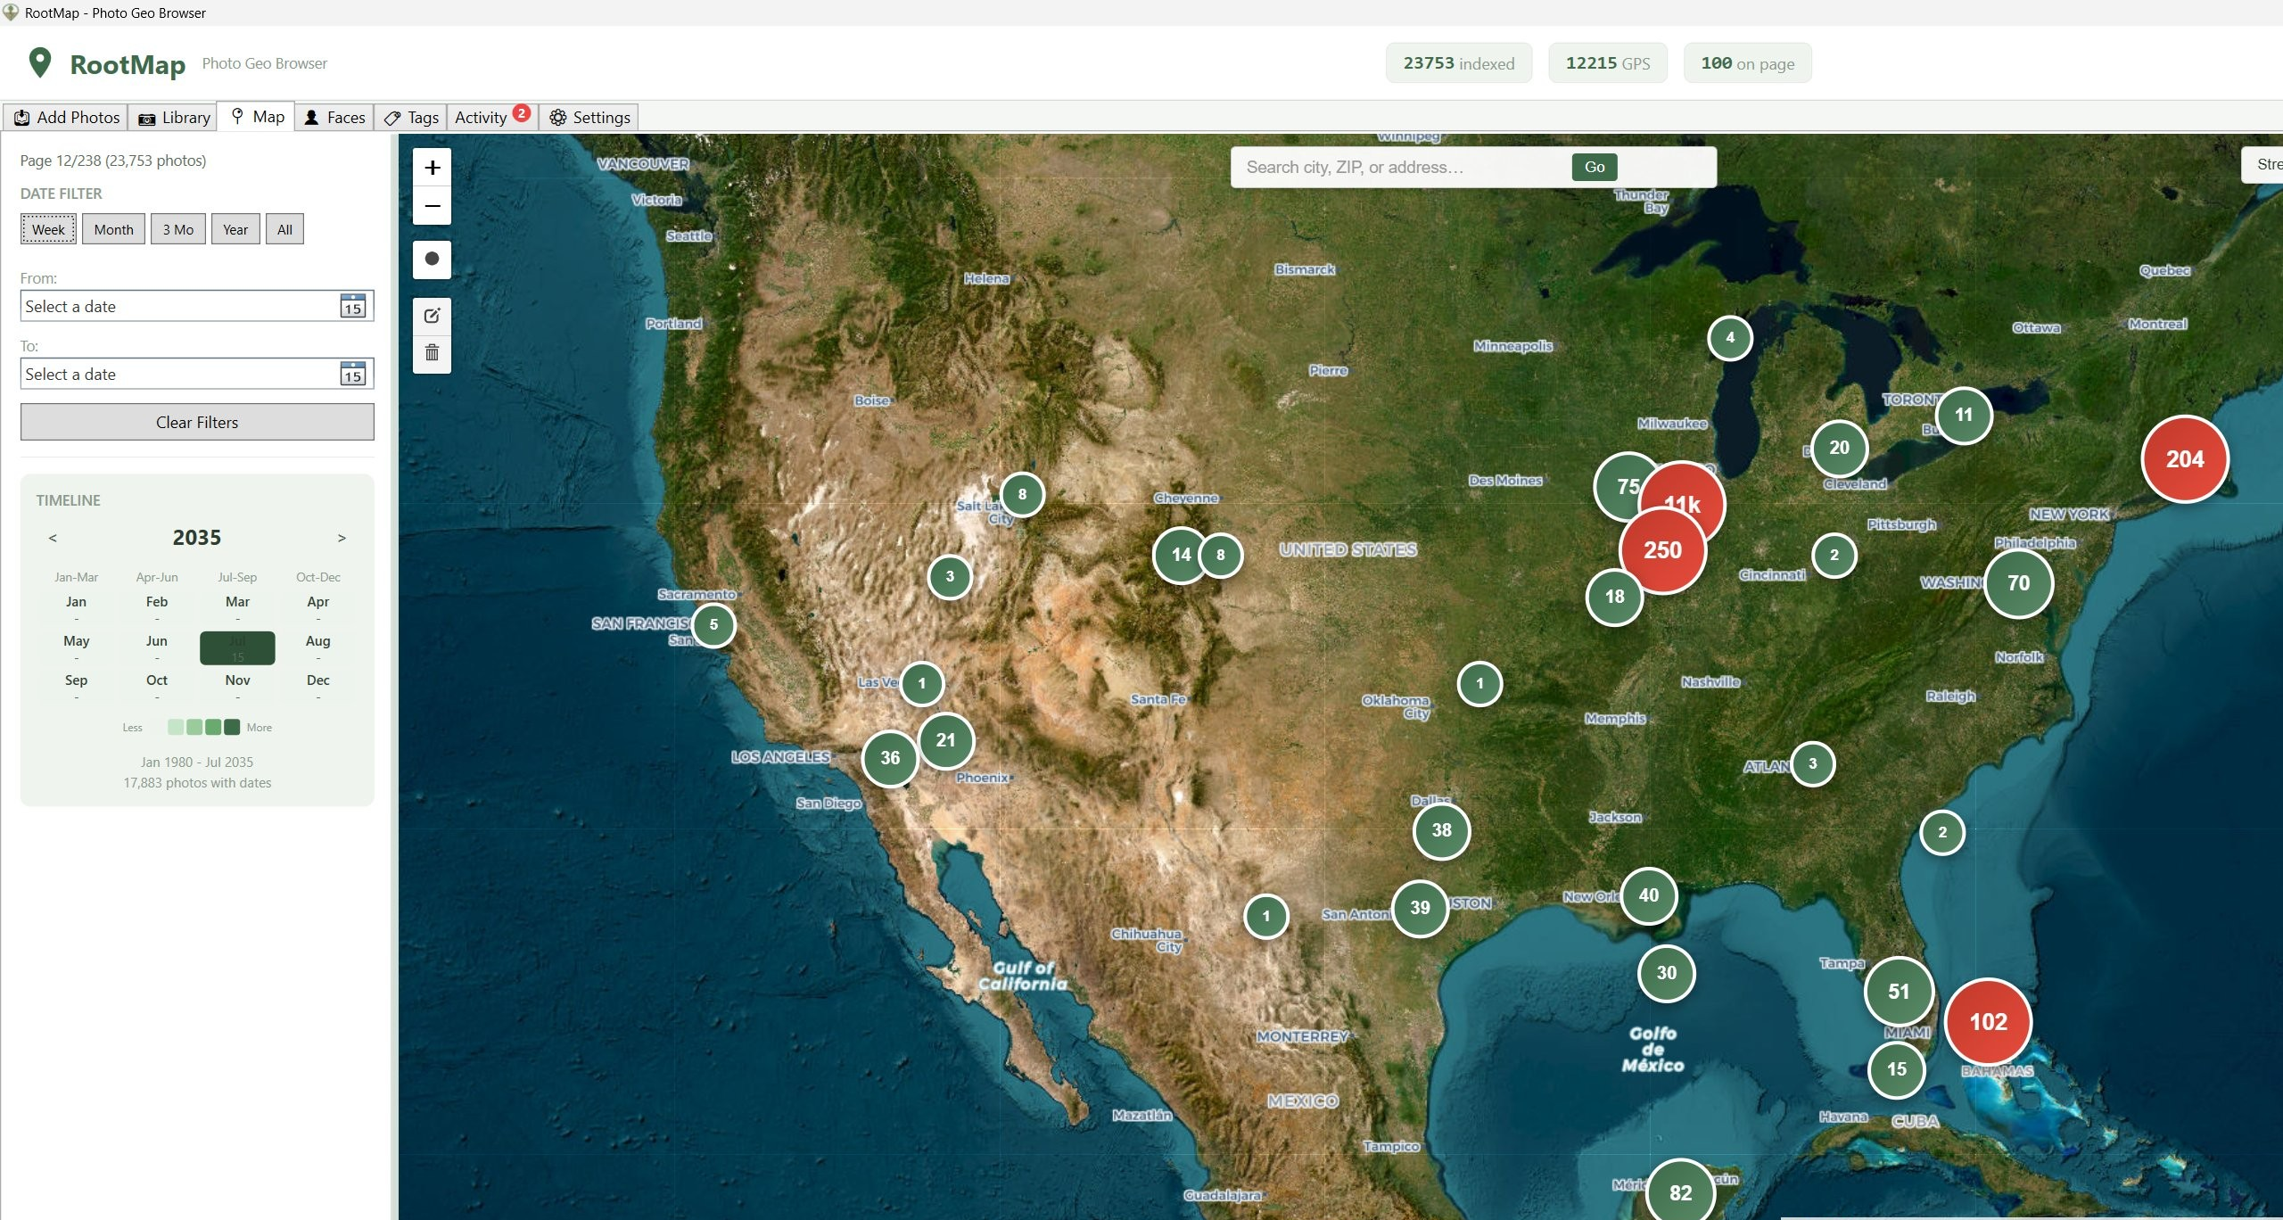The width and height of the screenshot is (2283, 1220).
Task: Select the Year date filter
Action: 235,229
